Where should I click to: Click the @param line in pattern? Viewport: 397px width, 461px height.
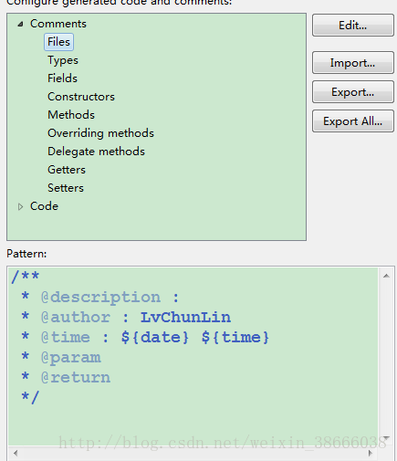coord(61,358)
